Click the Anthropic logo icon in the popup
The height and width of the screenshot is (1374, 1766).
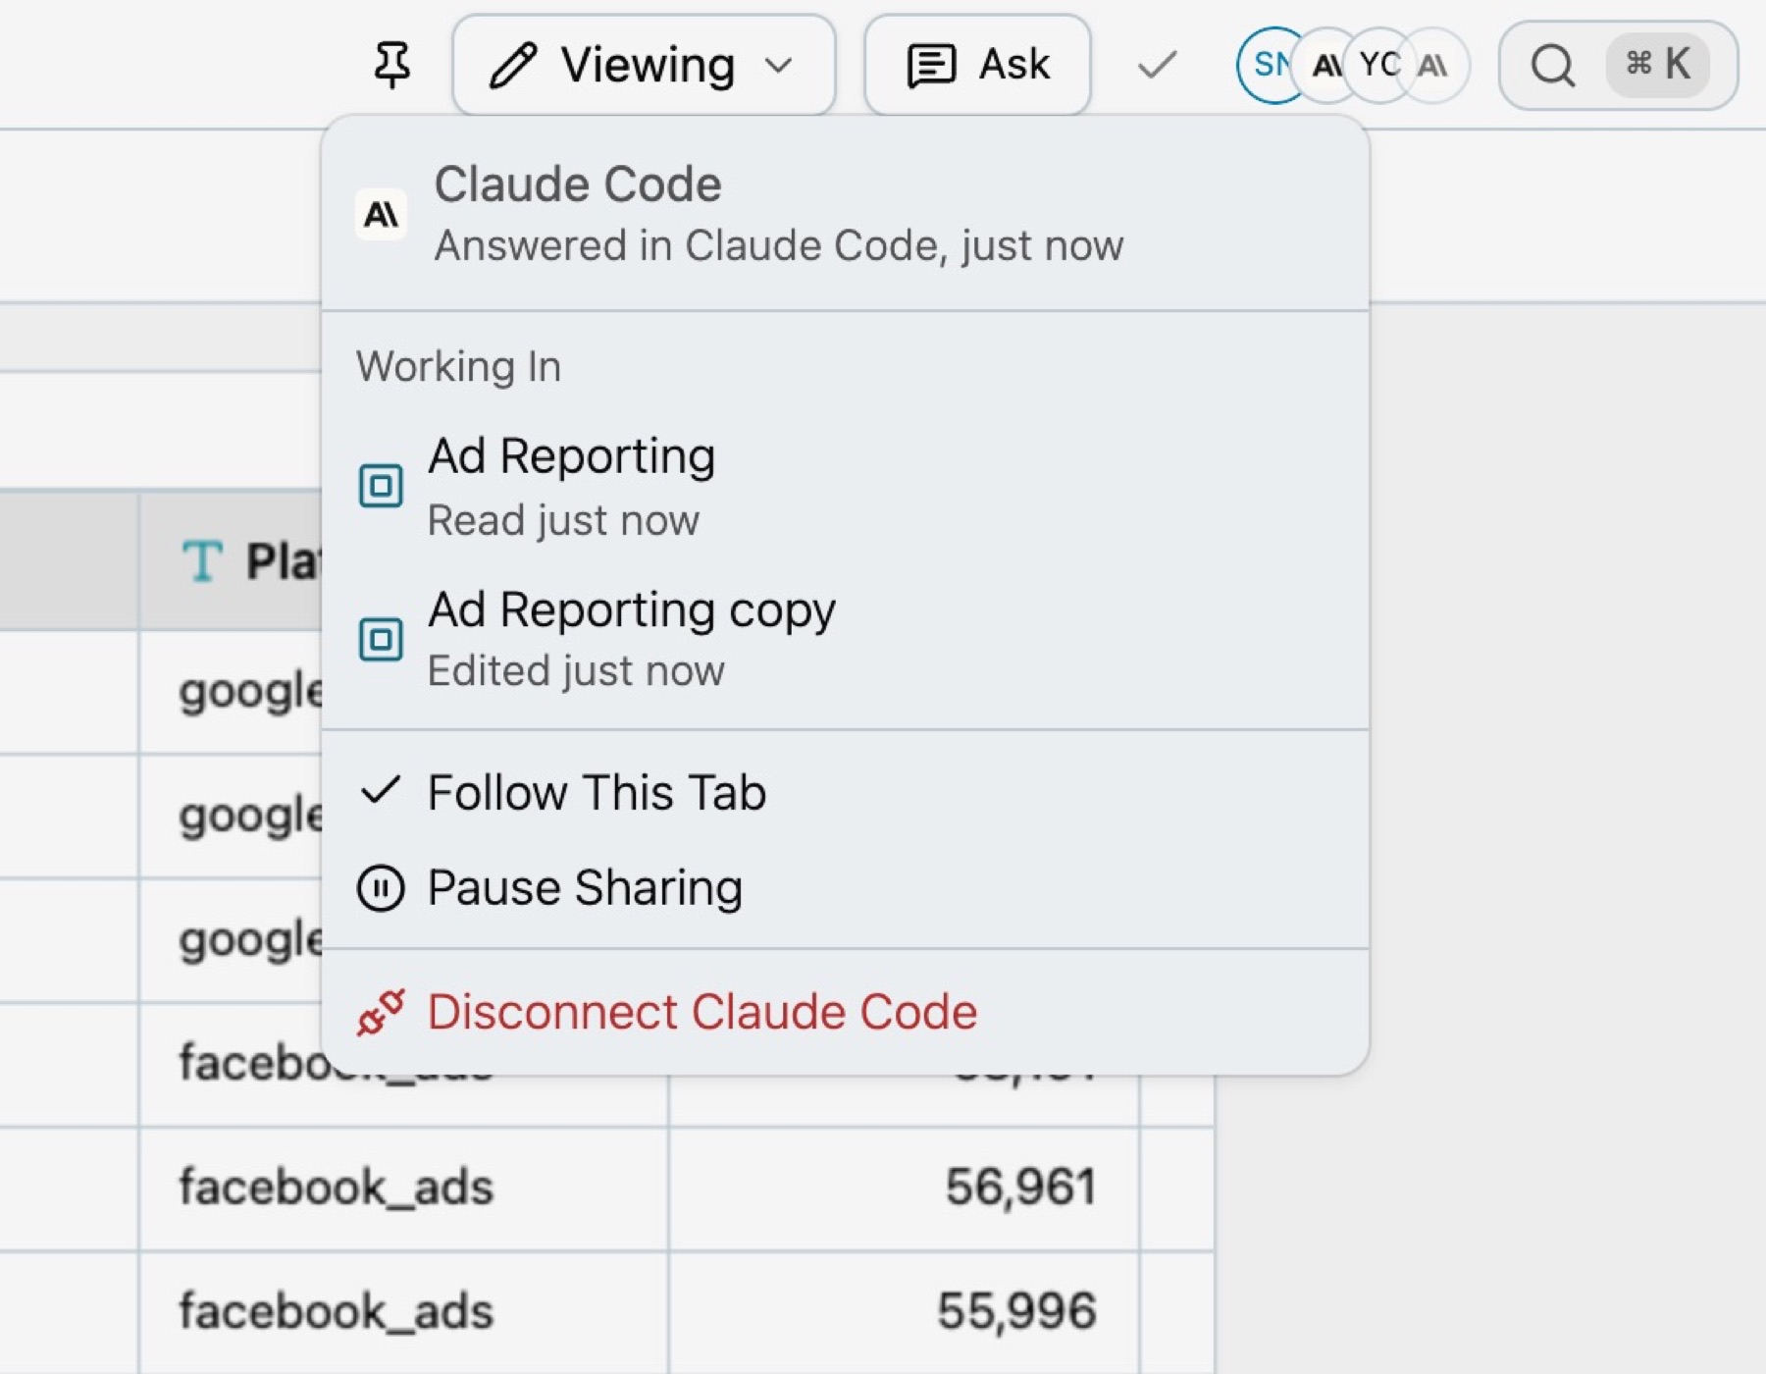[x=381, y=214]
